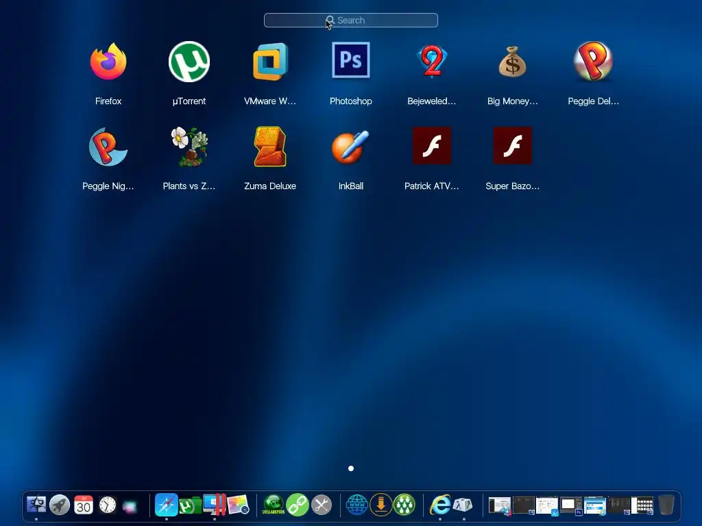
Task: Open the photo preview icon in dock
Action: pyautogui.click(x=238, y=505)
